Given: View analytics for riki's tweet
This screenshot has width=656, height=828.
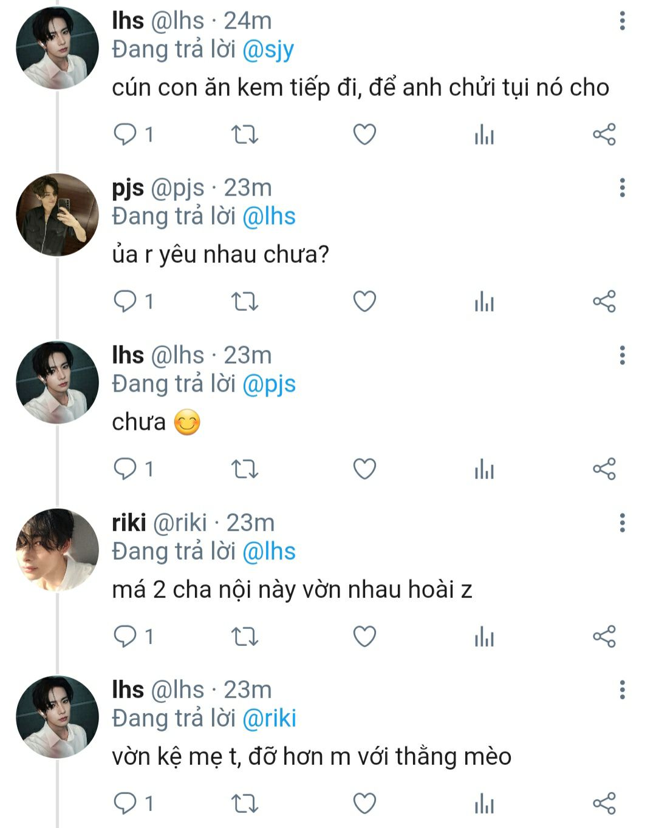Looking at the screenshot, I should (484, 637).
